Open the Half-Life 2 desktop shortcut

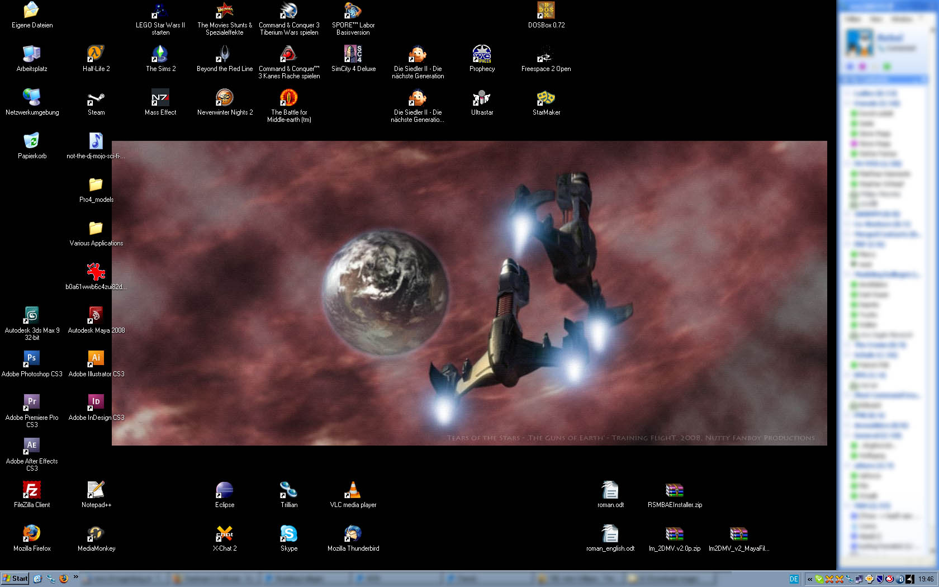click(96, 55)
